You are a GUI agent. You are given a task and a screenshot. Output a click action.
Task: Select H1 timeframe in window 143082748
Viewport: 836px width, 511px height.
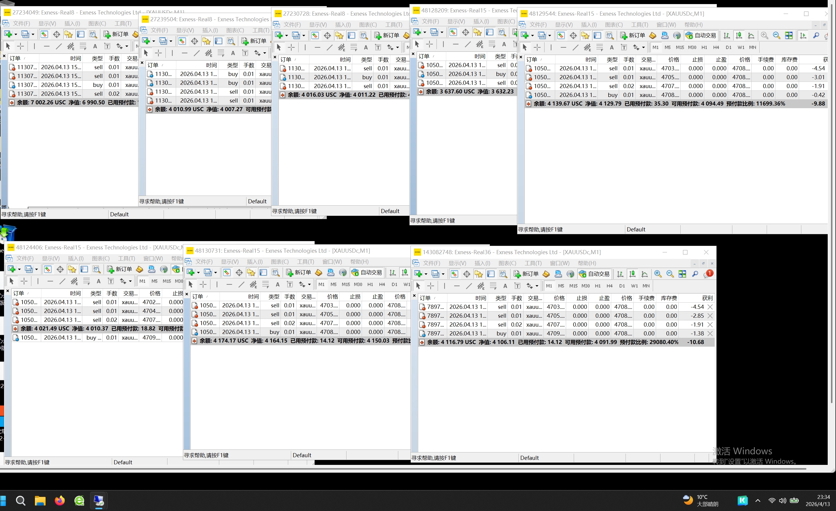tap(598, 286)
